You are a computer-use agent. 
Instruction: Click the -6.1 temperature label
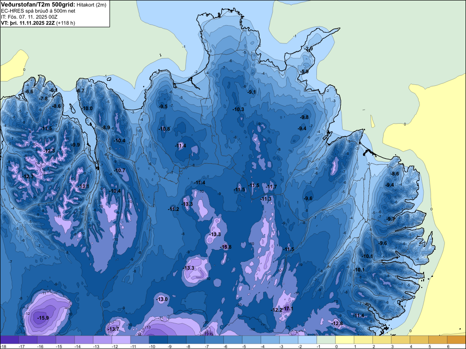pos(53,90)
